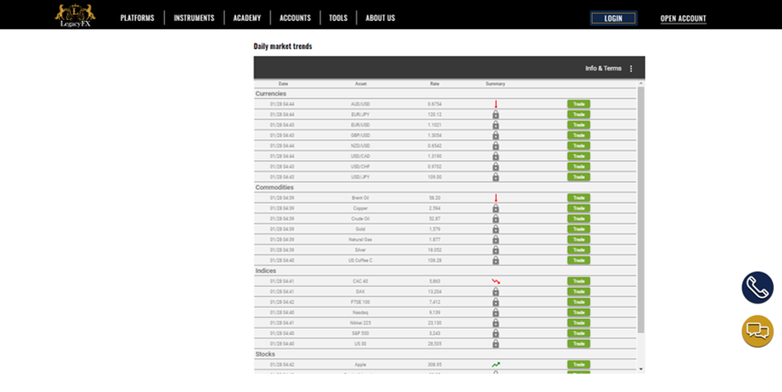Viewport: 782px width, 392px height.
Task: Click the FTSE 100 asset name
Action: pos(360,302)
